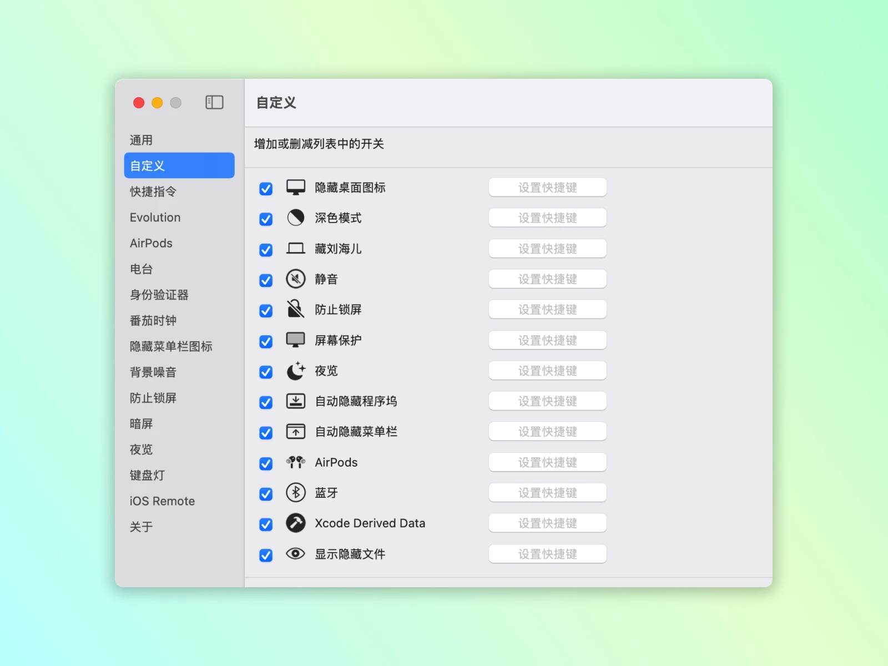Assign shortcut for Xcode Derived Data

[547, 523]
